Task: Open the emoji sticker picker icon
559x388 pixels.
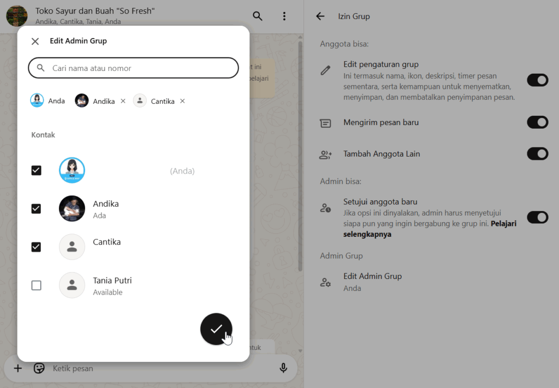Action: (x=39, y=368)
